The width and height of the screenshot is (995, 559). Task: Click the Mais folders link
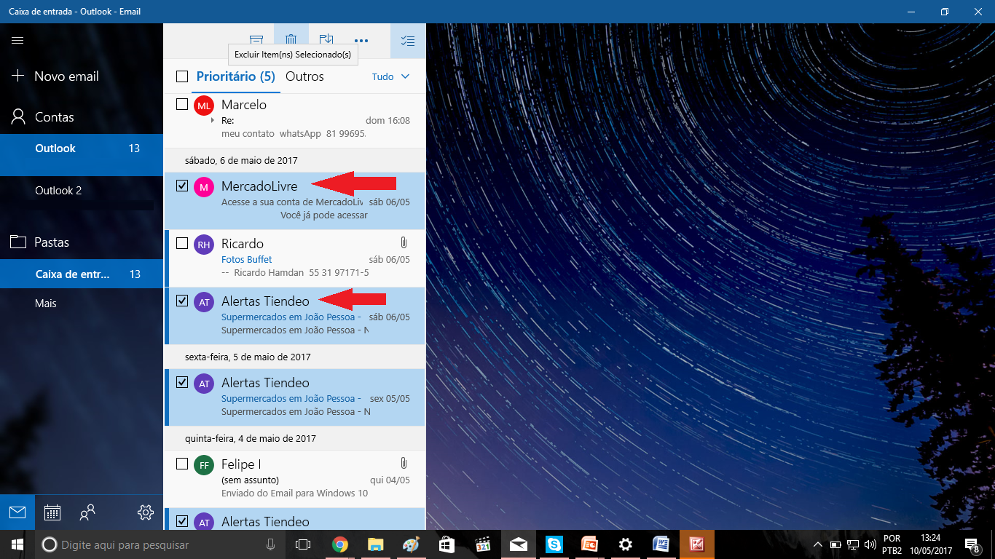pos(46,304)
